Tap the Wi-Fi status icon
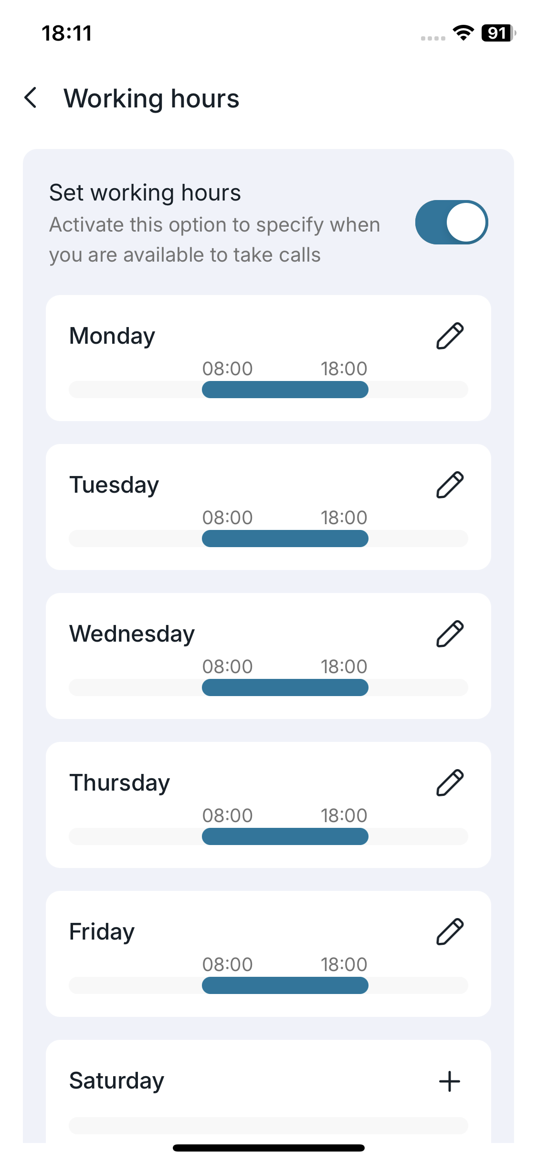Screen dimensions: 537x1163 click(463, 33)
